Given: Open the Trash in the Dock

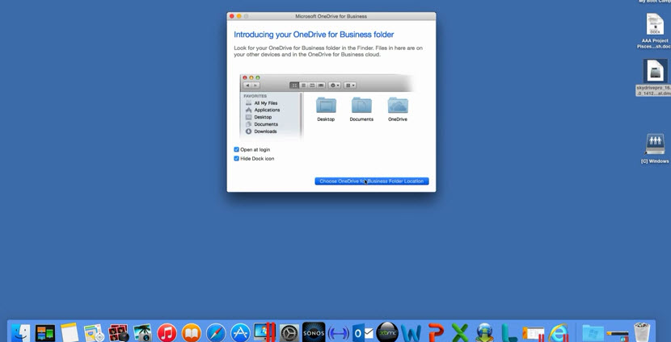Looking at the screenshot, I should click(642, 332).
